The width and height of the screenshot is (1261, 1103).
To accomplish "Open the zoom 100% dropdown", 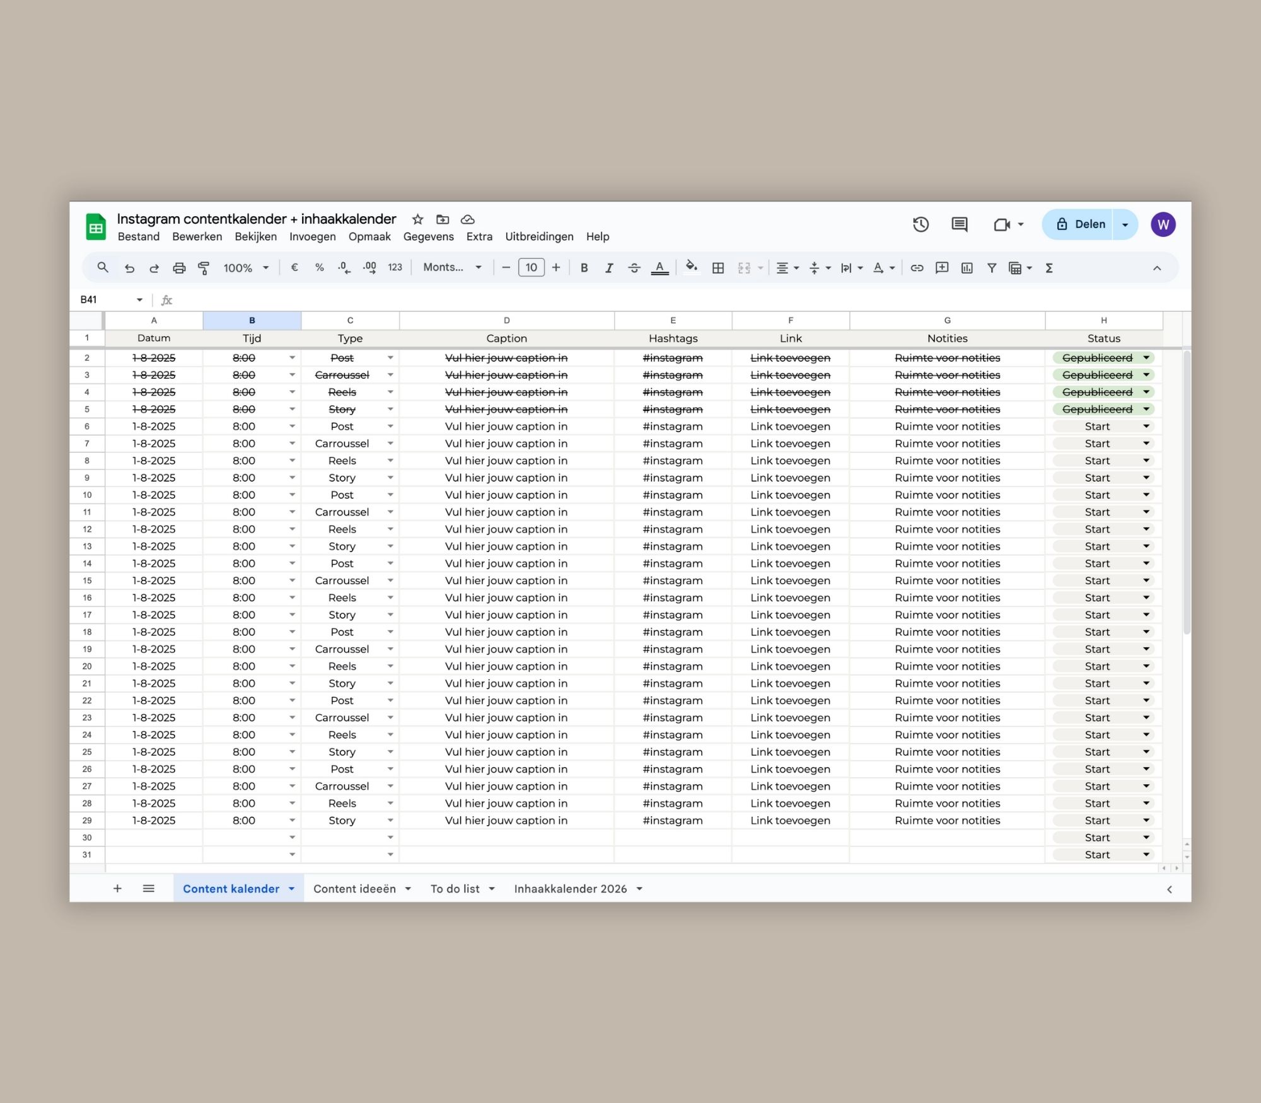I will (x=246, y=268).
